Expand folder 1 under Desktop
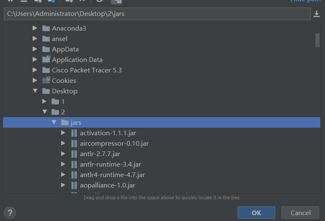 pos(44,101)
